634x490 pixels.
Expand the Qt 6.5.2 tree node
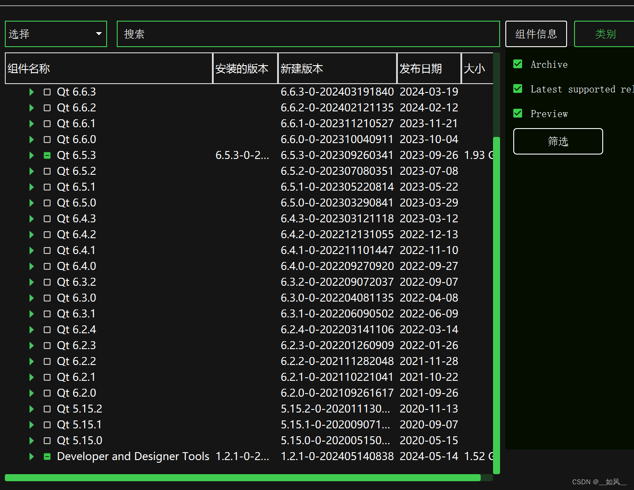click(31, 171)
